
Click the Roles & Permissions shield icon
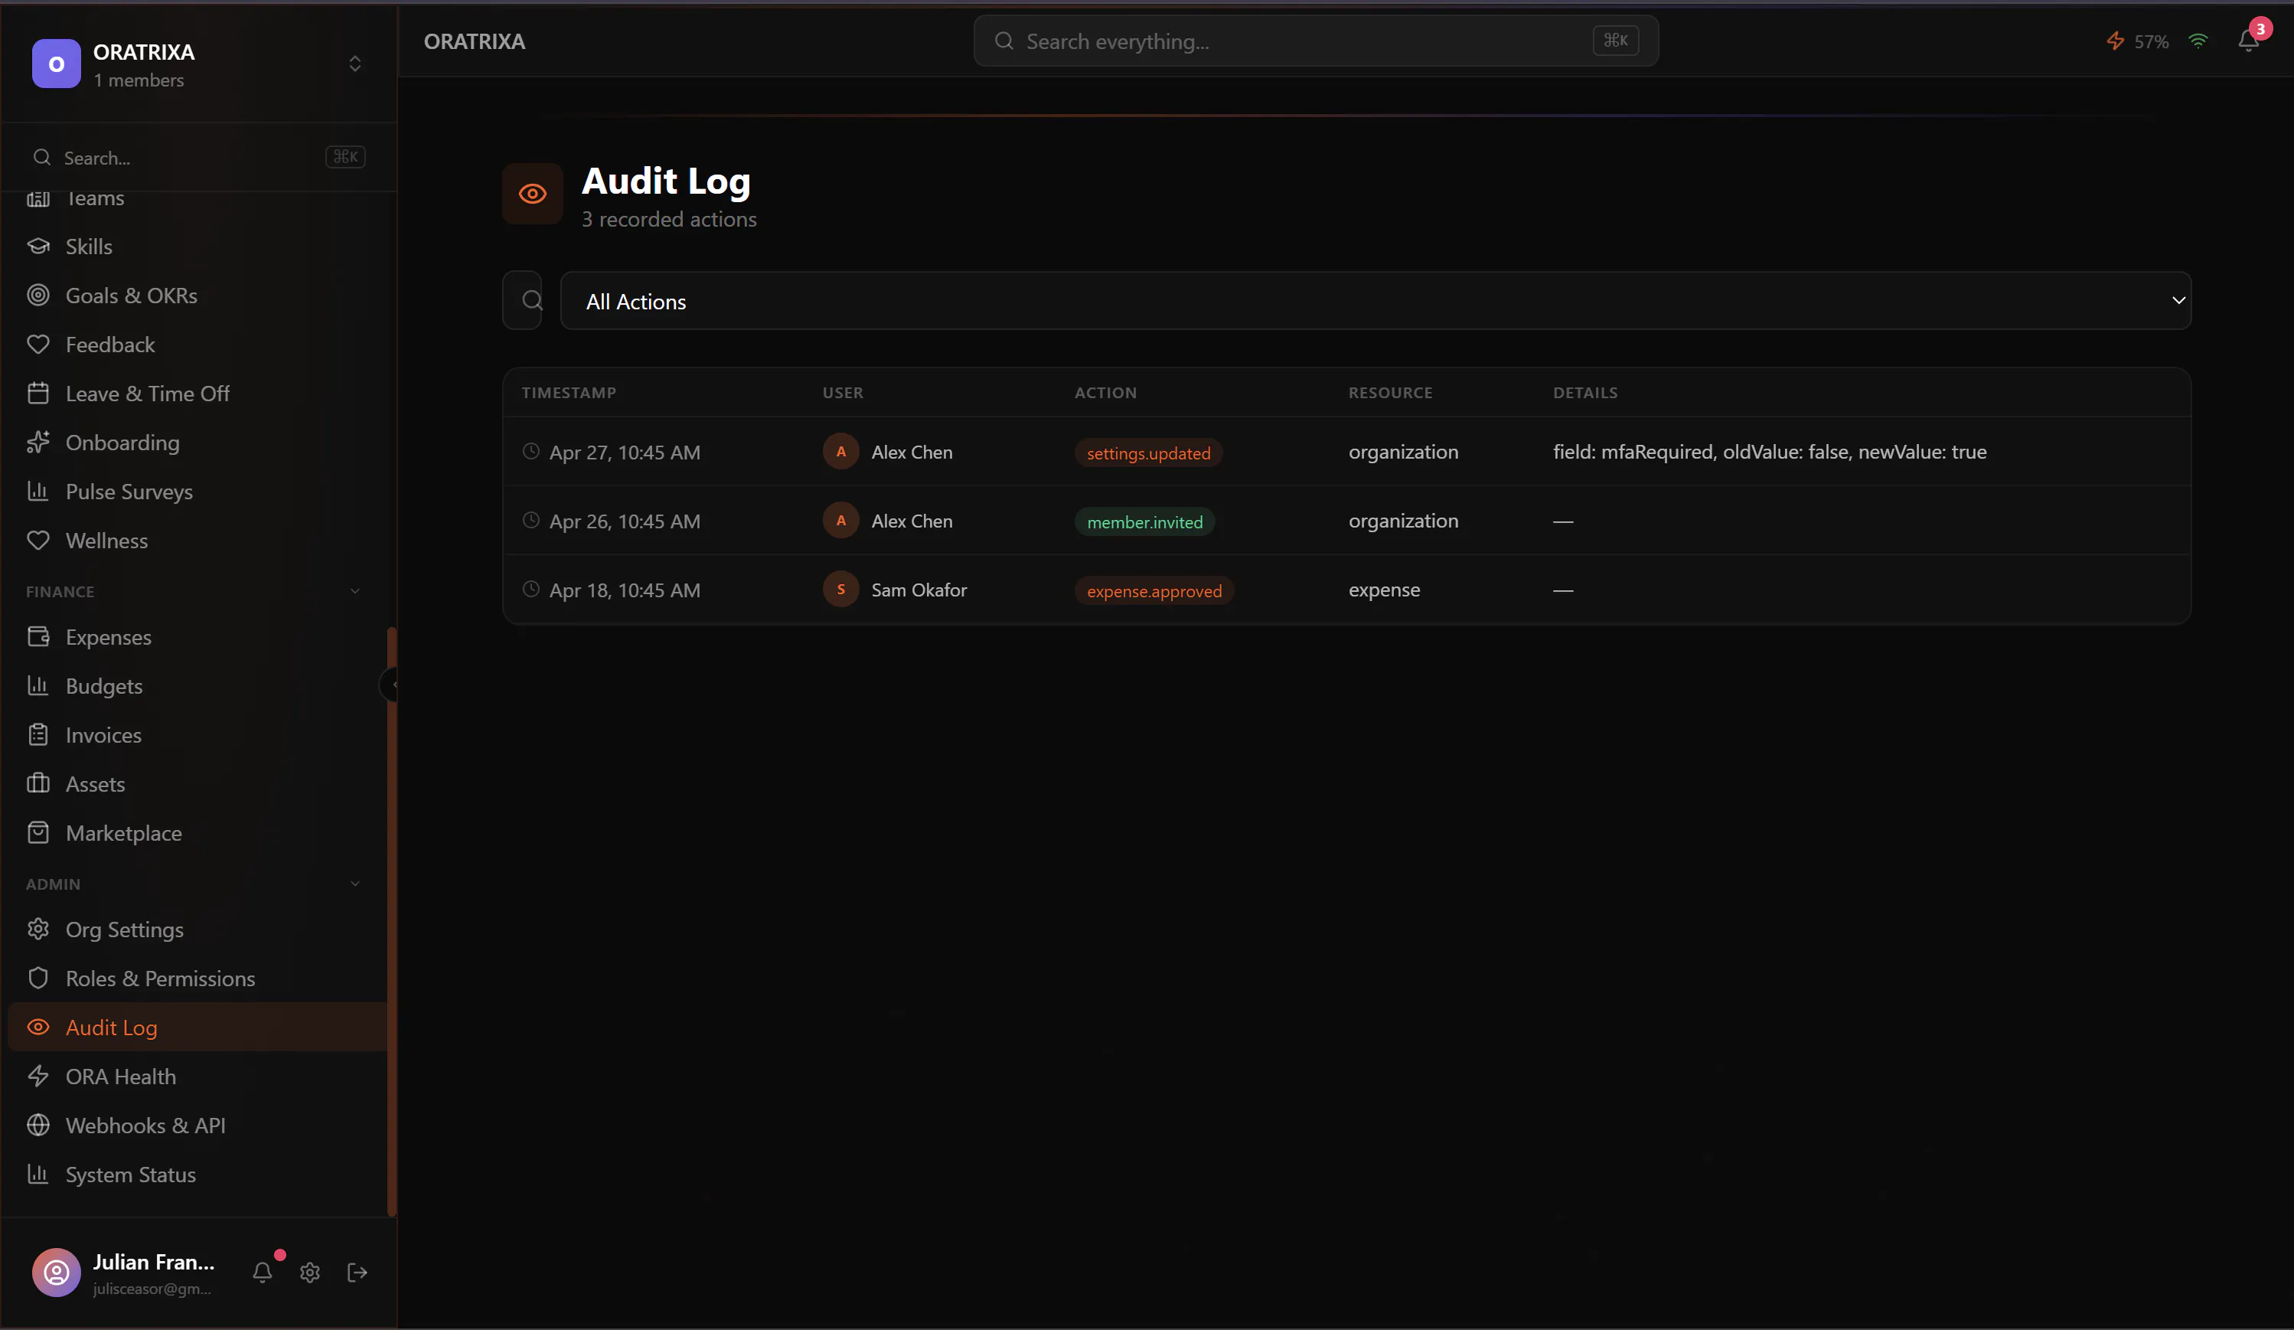38,979
